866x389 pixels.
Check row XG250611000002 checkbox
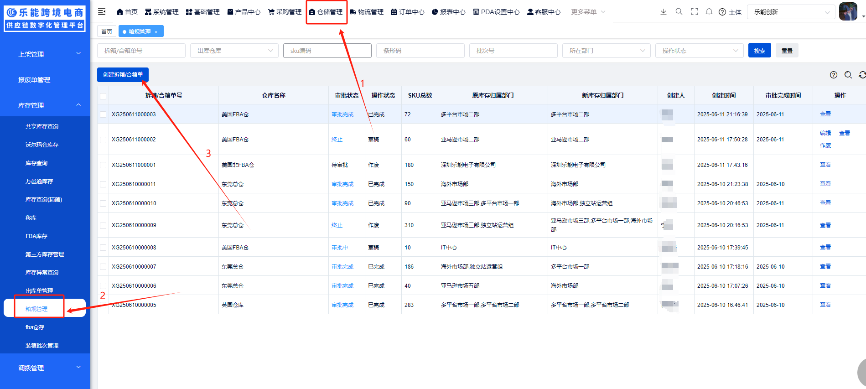tap(103, 140)
